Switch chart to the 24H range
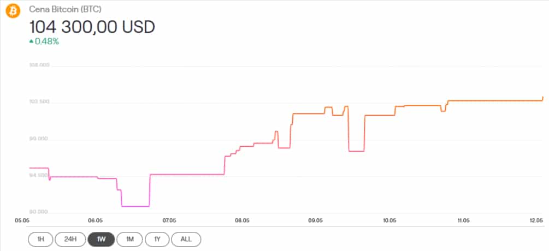This screenshot has width=549, height=251. (70, 239)
